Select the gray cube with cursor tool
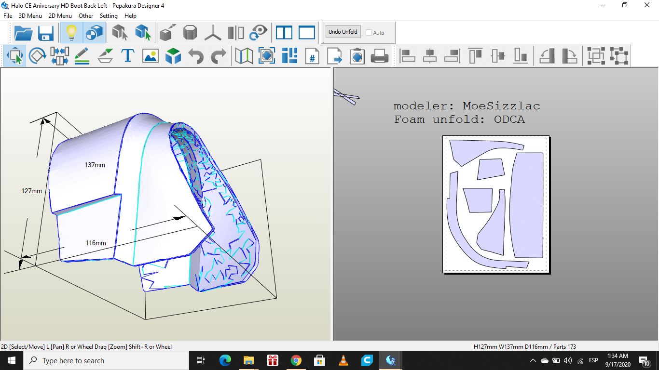Screen dimensions: 659x370 tap(120, 33)
